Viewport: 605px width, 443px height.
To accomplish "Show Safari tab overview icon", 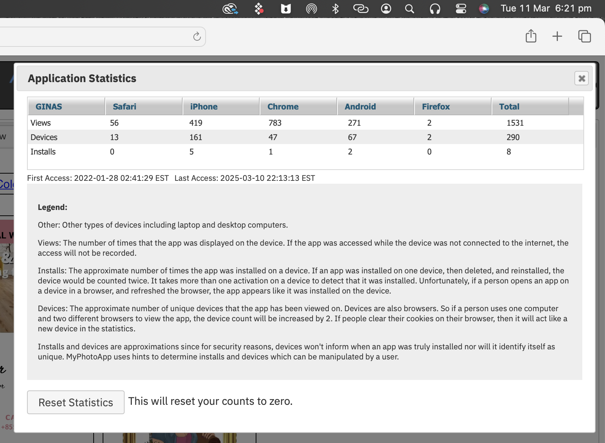I will click(584, 36).
